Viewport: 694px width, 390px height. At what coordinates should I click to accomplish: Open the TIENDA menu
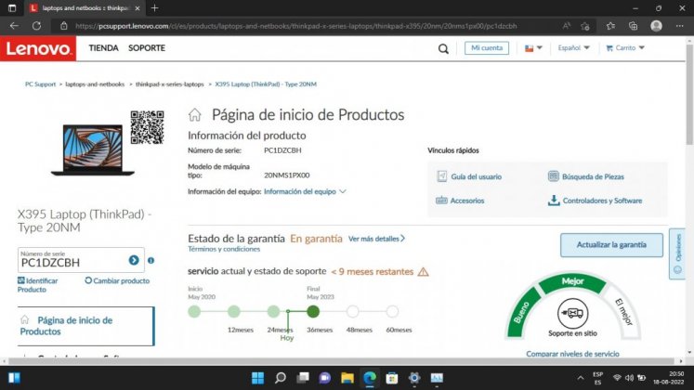click(x=103, y=47)
